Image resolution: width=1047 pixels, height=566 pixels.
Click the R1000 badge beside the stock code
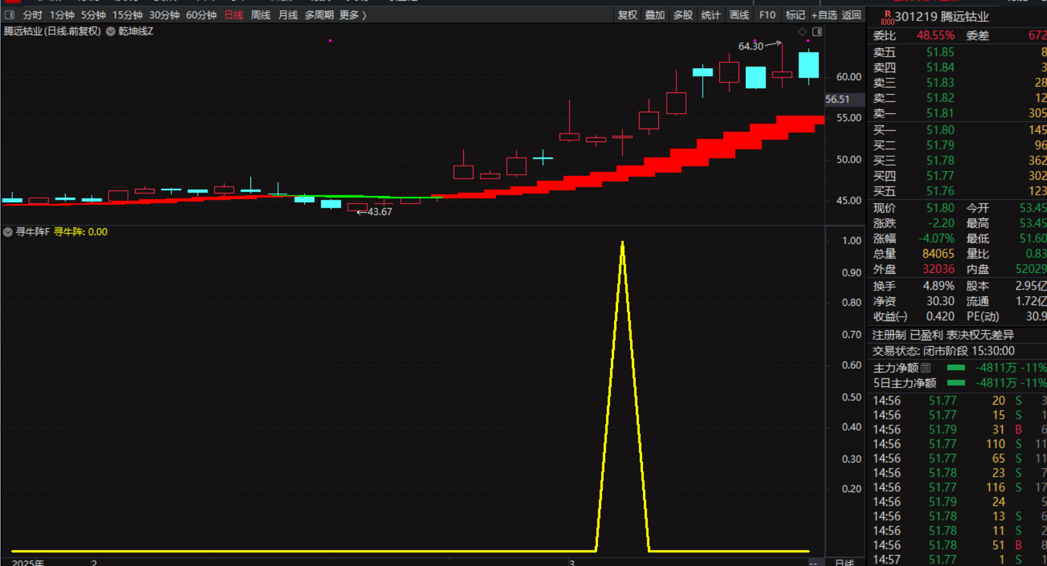pyautogui.click(x=887, y=17)
